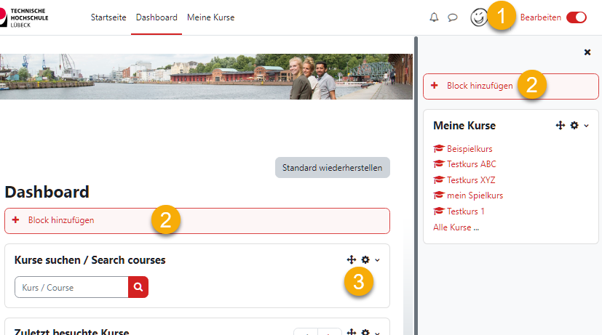Screen dimensions: 602x335
Task: Move the Meine Kurse block using its move icon
Action: pos(561,125)
